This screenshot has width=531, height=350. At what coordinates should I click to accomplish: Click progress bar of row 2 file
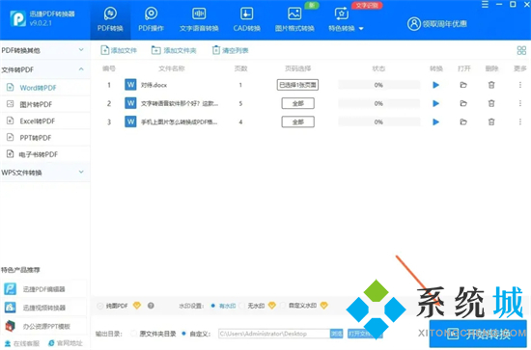[378, 103]
